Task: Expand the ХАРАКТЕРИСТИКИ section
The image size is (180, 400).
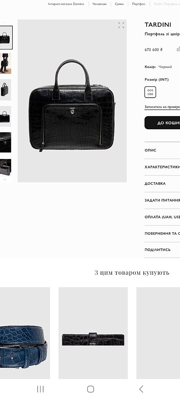Action: coord(162,167)
